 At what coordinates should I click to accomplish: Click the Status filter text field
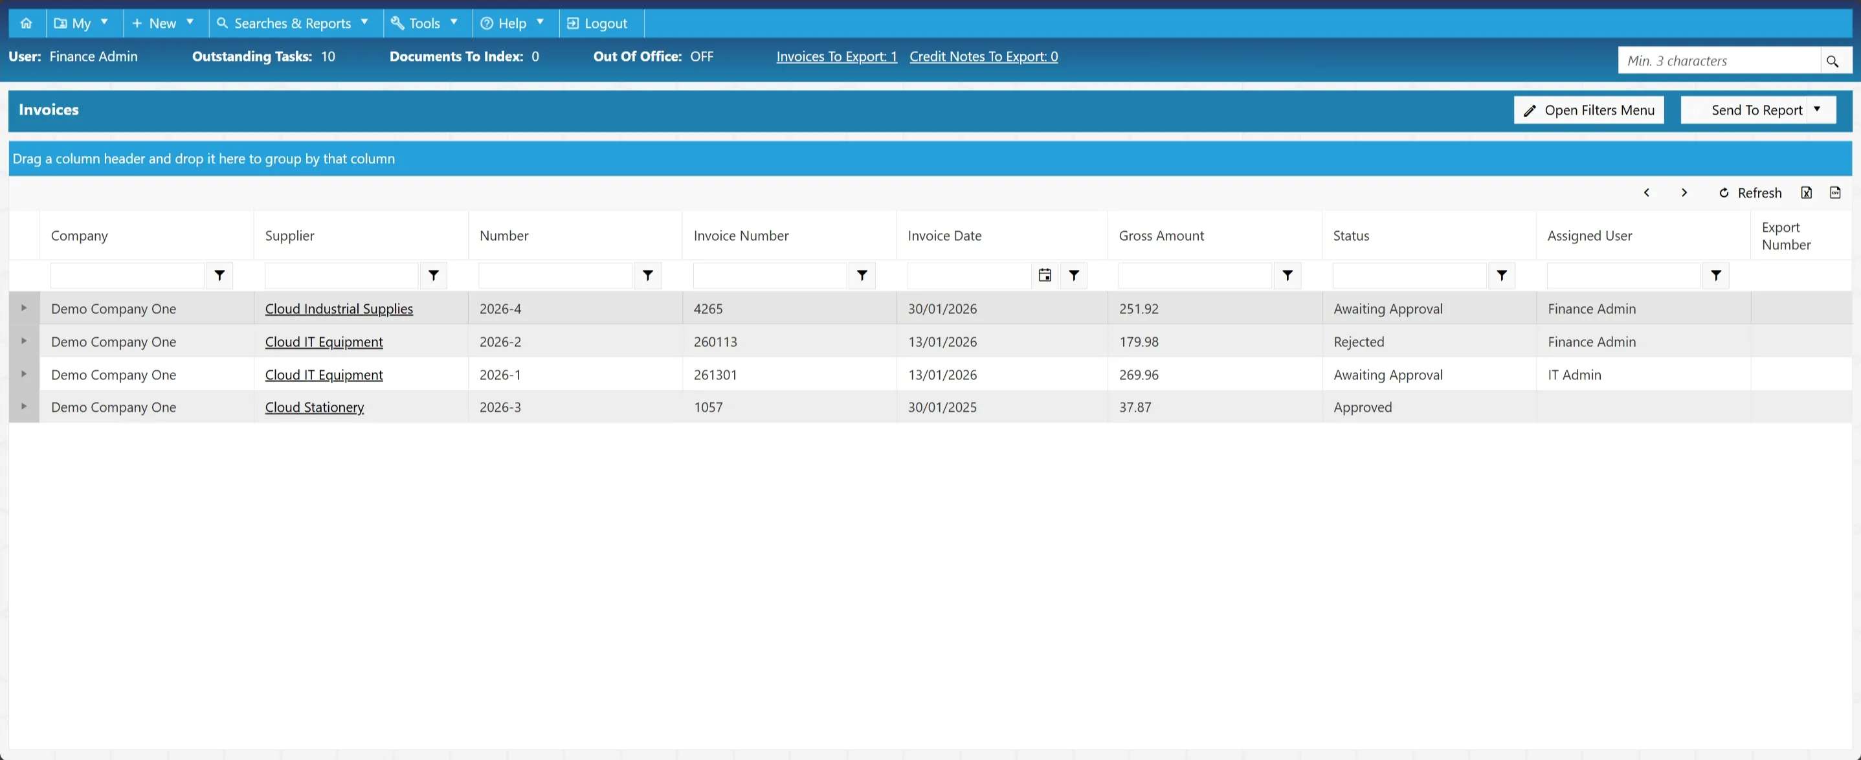click(1409, 275)
